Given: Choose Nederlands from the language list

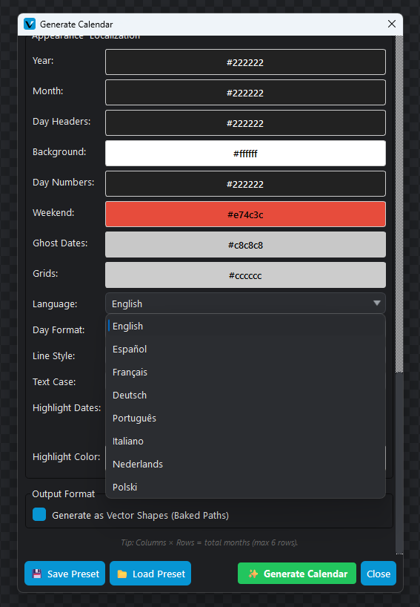Looking at the screenshot, I should pos(245,464).
